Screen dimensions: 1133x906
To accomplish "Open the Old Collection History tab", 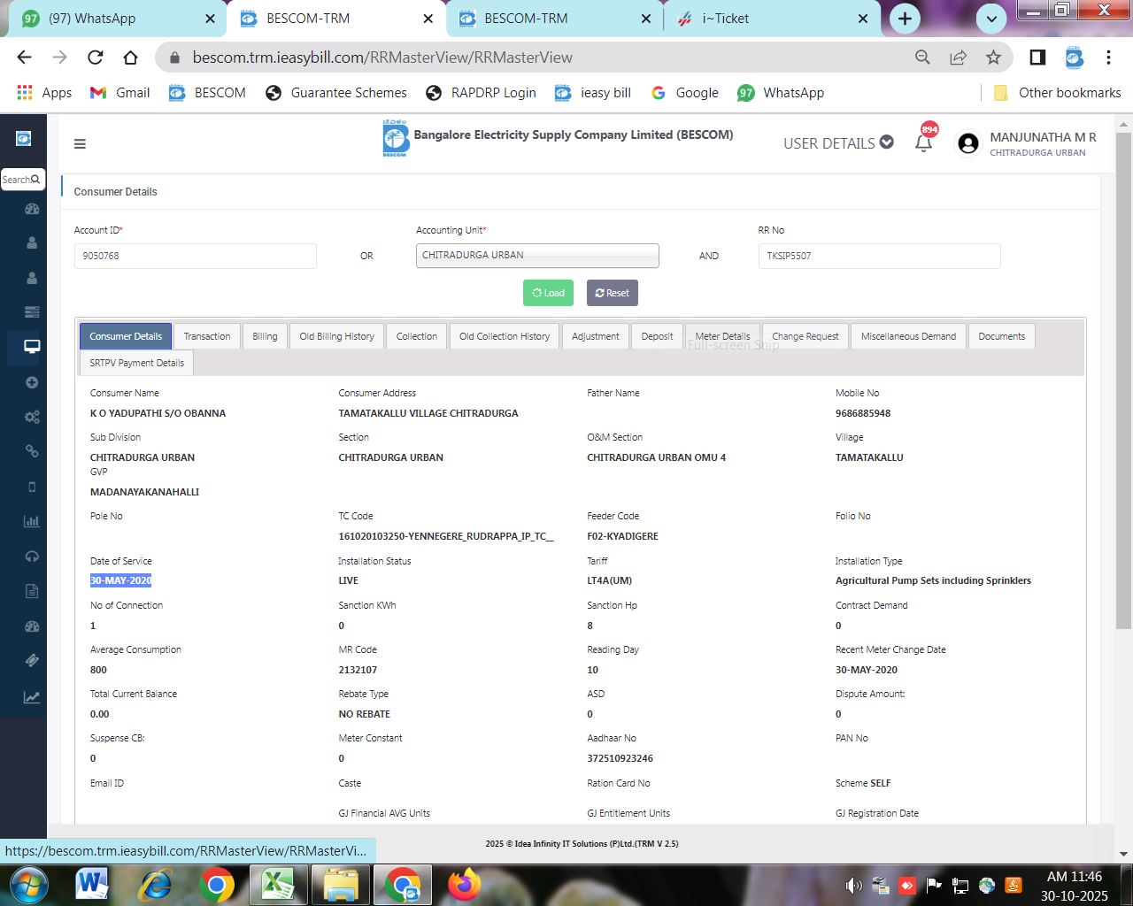I will pyautogui.click(x=505, y=336).
